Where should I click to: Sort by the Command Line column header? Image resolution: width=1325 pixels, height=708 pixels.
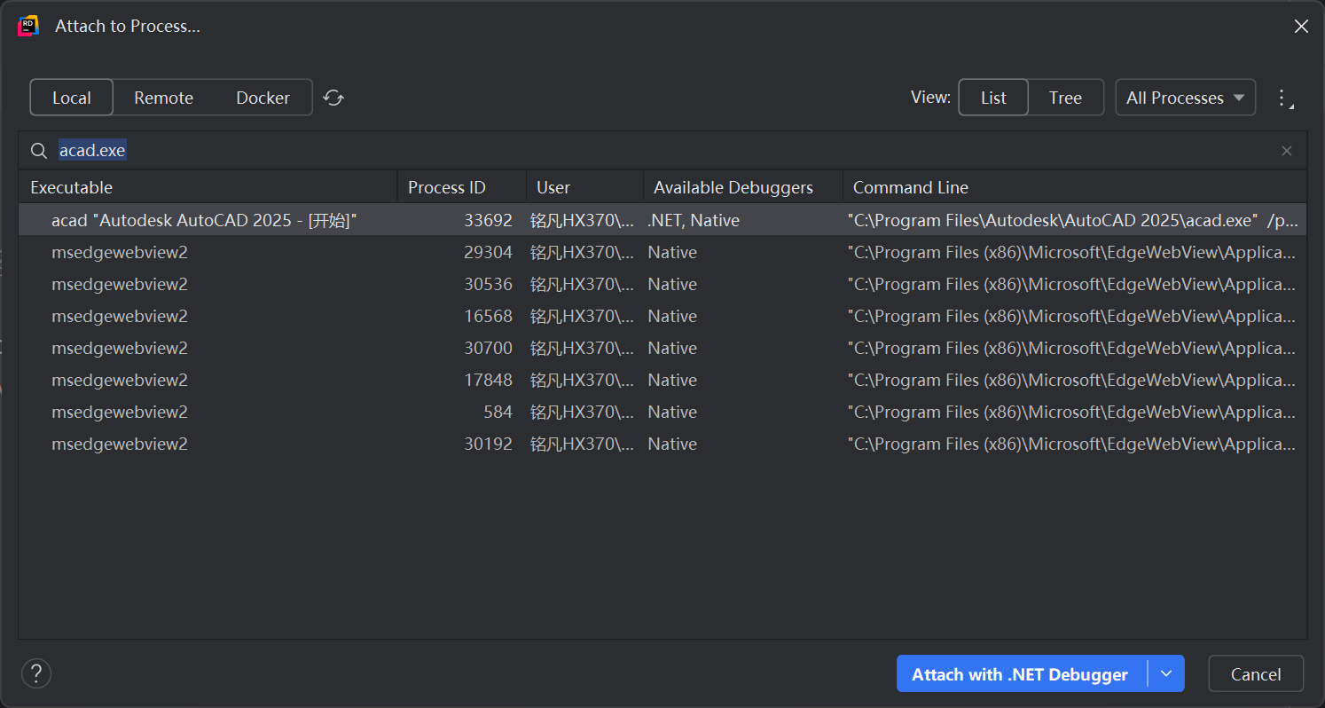1074,187
